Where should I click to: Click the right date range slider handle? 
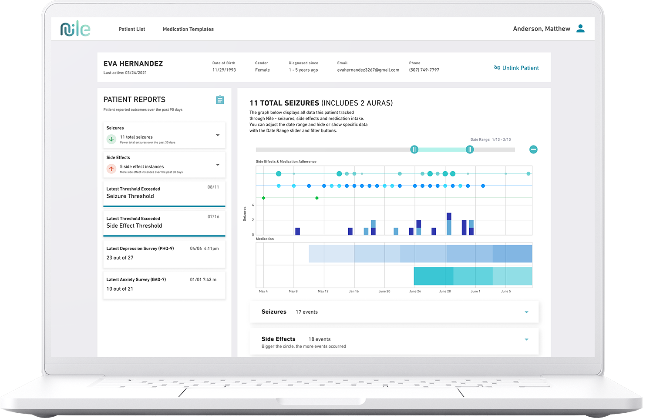(x=469, y=149)
